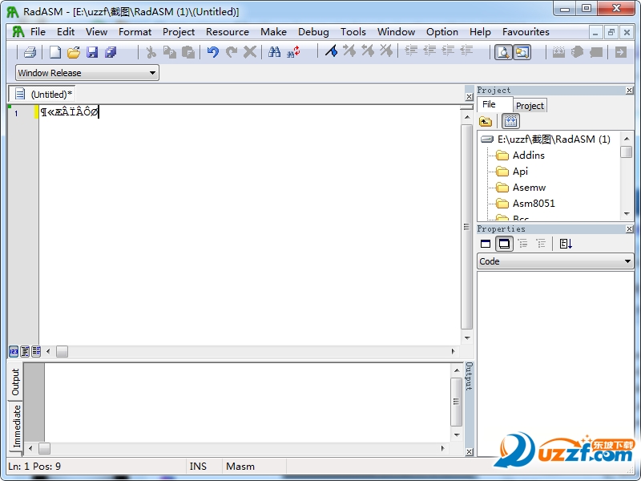Click the Previous Bookmark toolbar icon
Screen dimensions: 641x481
(x=368, y=51)
